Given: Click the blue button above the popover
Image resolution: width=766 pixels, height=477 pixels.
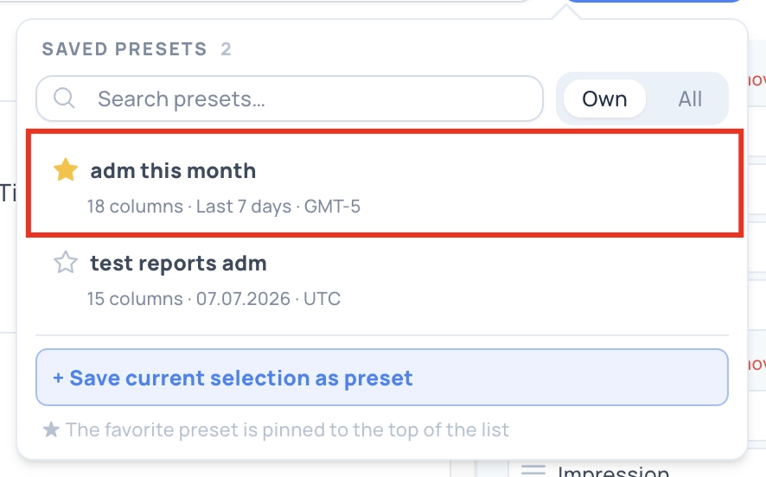Looking at the screenshot, I should pos(654,1).
